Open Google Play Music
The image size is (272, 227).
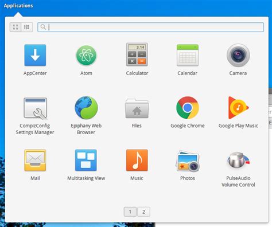tap(238, 108)
